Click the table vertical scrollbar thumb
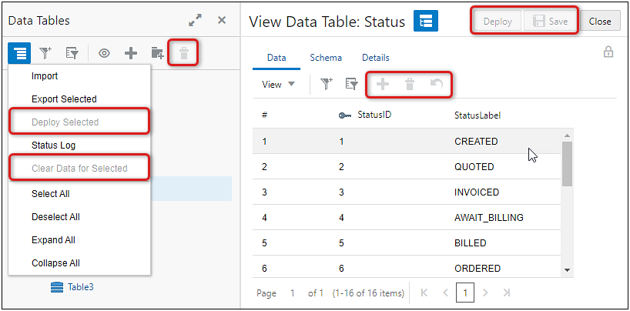The width and height of the screenshot is (630, 311). click(x=567, y=164)
